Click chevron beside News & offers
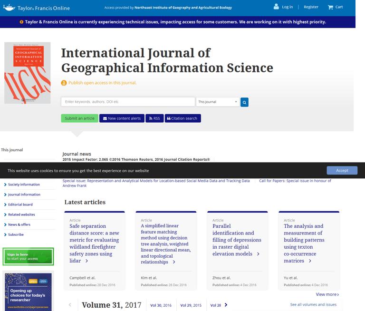The image size is (365, 311). pyautogui.click(x=5, y=225)
